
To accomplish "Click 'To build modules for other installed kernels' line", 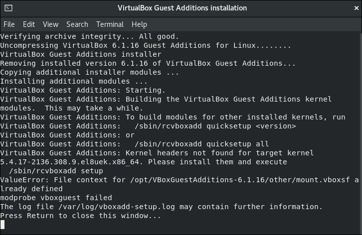I will pyautogui.click(x=173, y=117).
